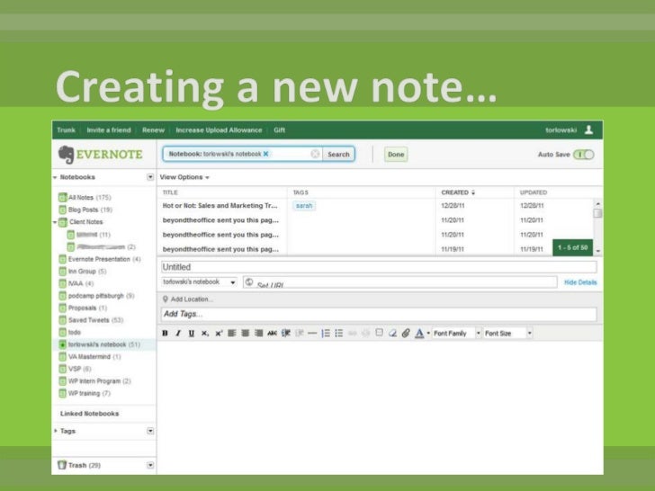The image size is (655, 491).
Task: Click the indent text icon
Action: (x=286, y=333)
